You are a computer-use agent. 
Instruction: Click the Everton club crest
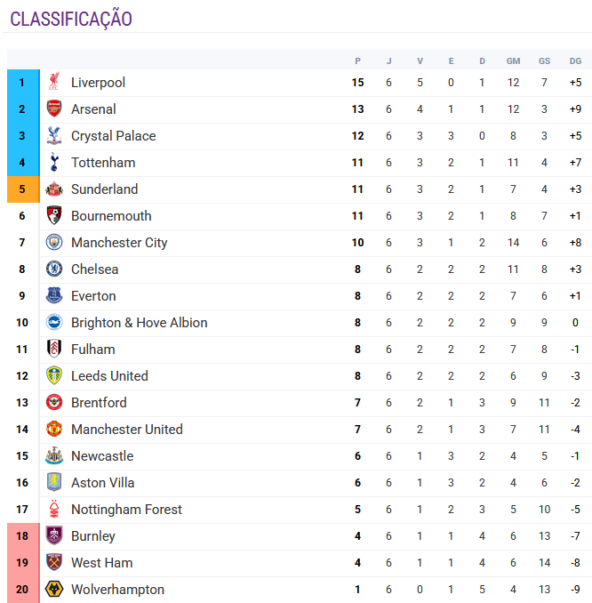tap(54, 296)
